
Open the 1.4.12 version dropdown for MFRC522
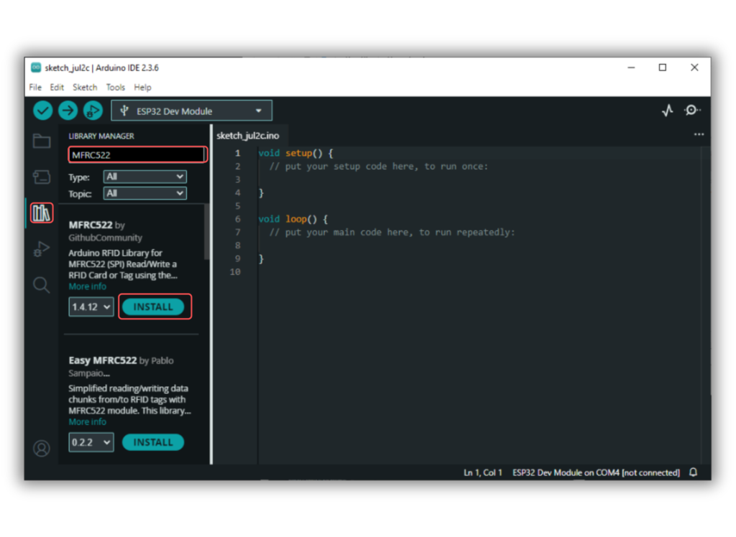[x=91, y=307]
